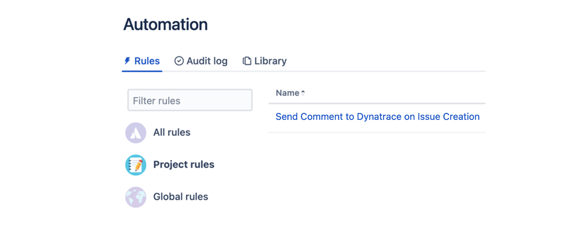572x230 pixels.
Task: Click the Filter rules placeholder text
Action: pos(156,101)
